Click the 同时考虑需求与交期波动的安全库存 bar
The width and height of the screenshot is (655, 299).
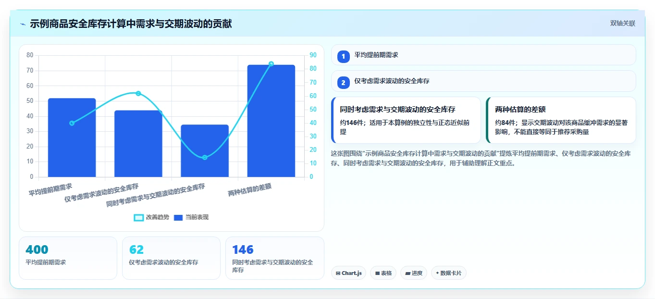click(205, 151)
